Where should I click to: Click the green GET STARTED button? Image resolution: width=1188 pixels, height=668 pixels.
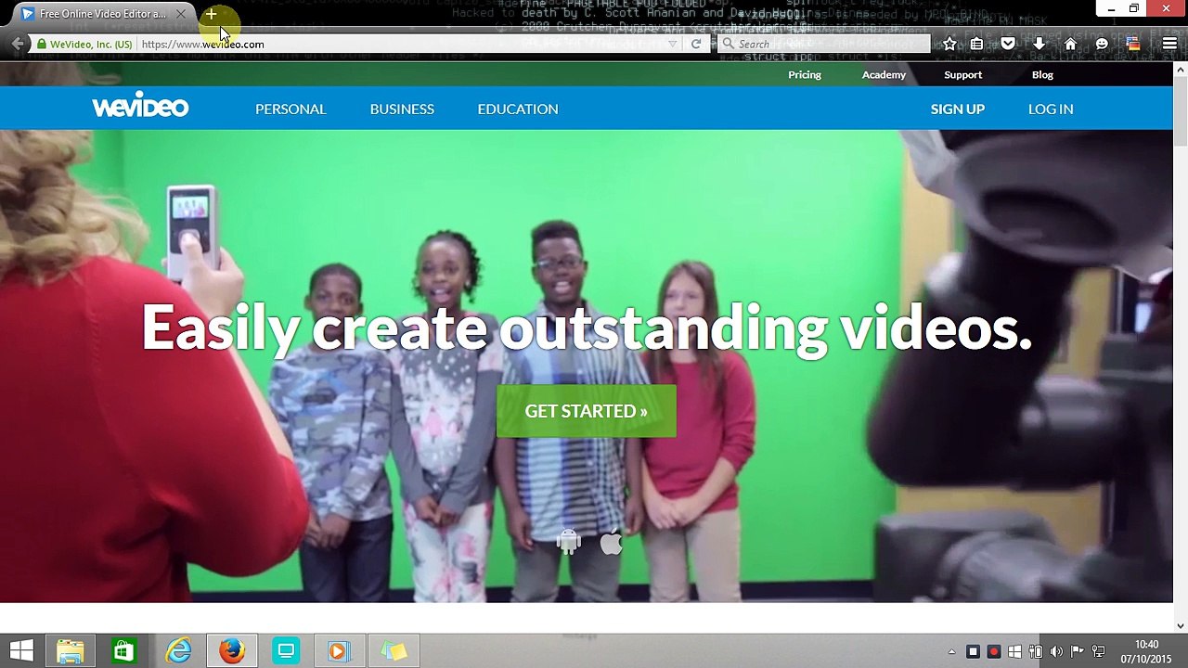click(x=587, y=411)
